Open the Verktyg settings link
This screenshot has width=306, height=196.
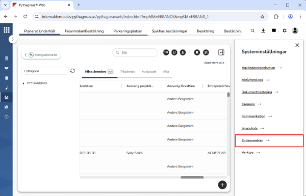coord(247,152)
